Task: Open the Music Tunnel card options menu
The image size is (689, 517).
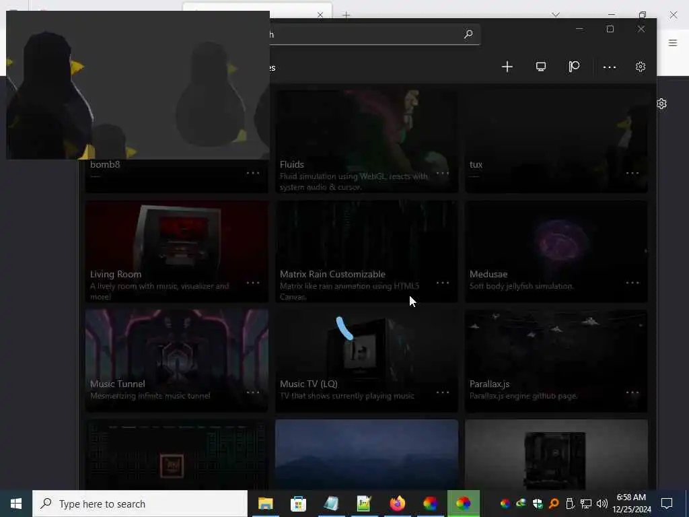Action: (x=253, y=392)
